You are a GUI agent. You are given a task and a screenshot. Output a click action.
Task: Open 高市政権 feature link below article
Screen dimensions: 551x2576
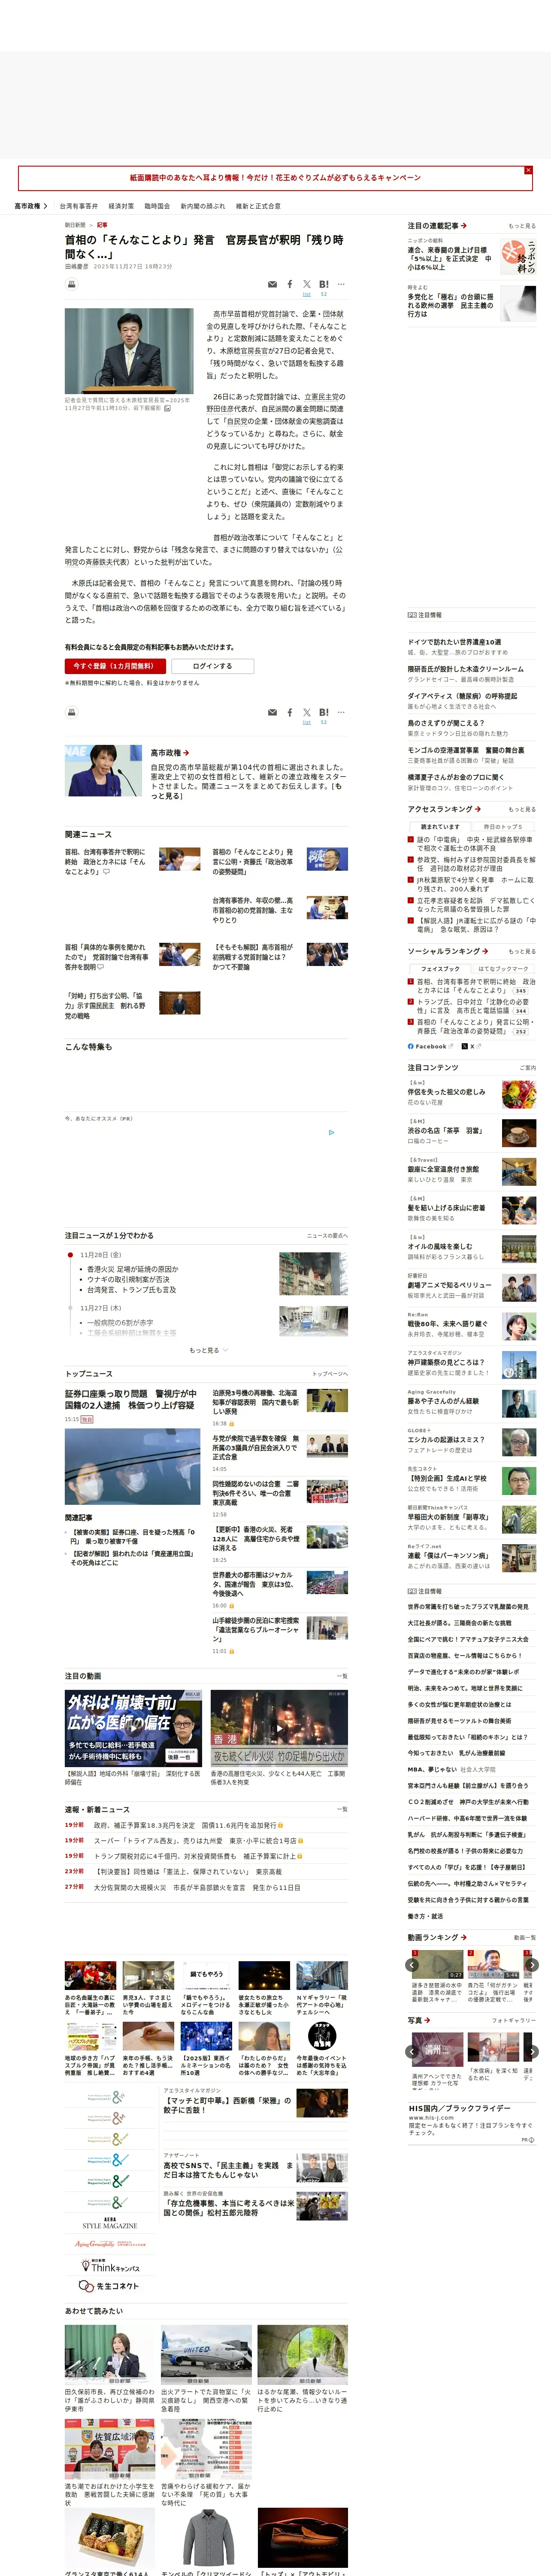(x=169, y=753)
